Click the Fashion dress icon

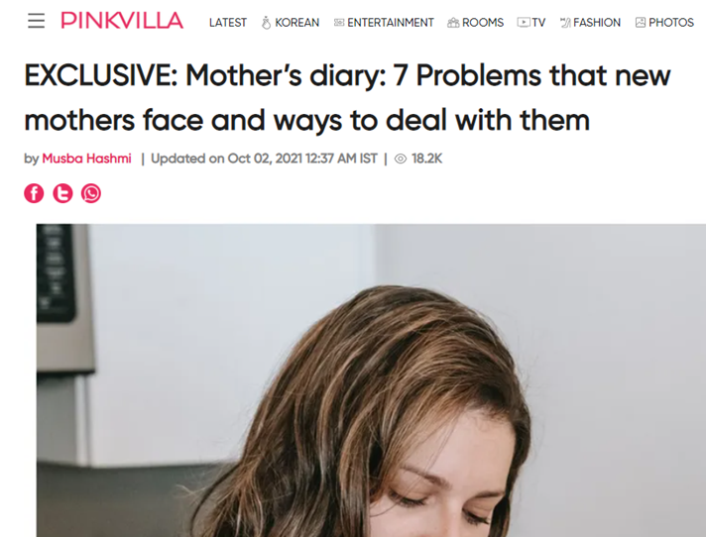point(565,23)
